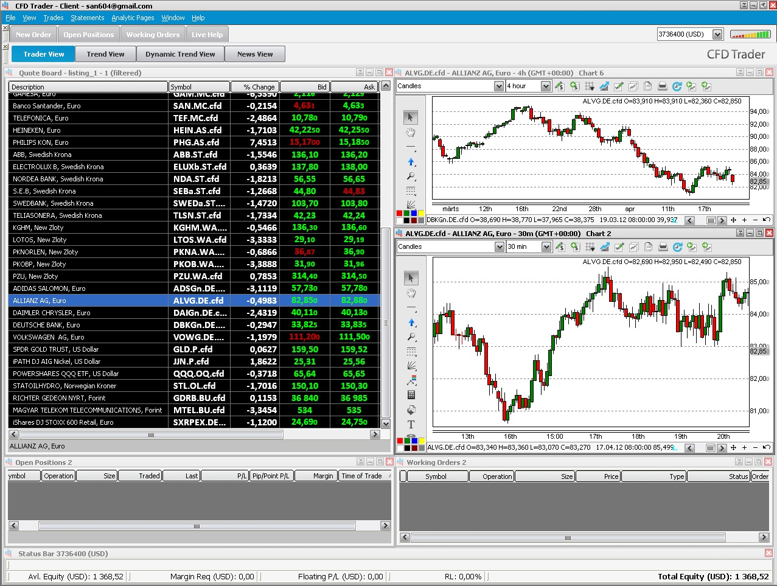Open the Candles chart type dropdown in the 4 hour chart
The height and width of the screenshot is (586, 777).
pyautogui.click(x=499, y=86)
